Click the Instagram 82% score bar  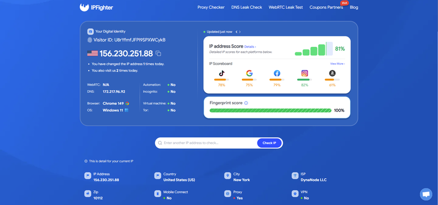click(x=304, y=80)
